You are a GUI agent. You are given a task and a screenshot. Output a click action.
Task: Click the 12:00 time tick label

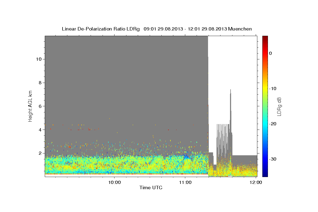point(256,182)
